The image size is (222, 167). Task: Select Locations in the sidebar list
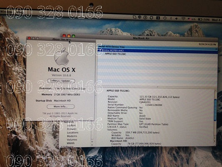click(x=72, y=132)
